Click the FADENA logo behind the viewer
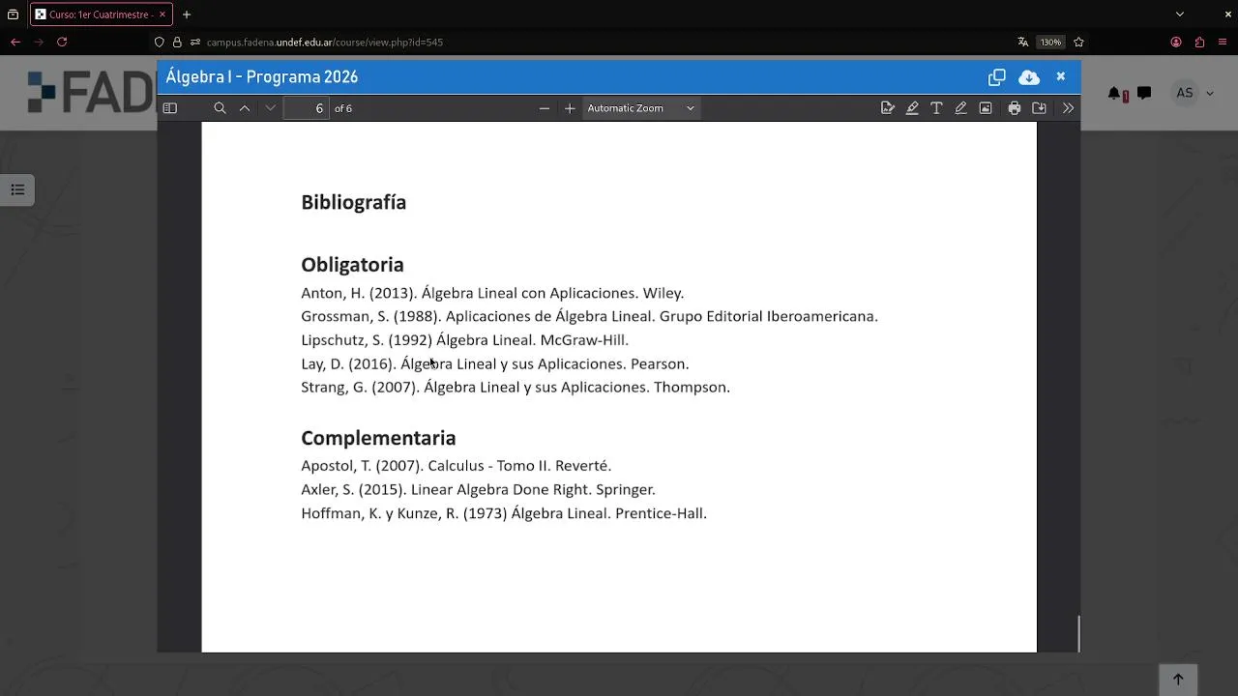The height and width of the screenshot is (696, 1238). [92, 93]
